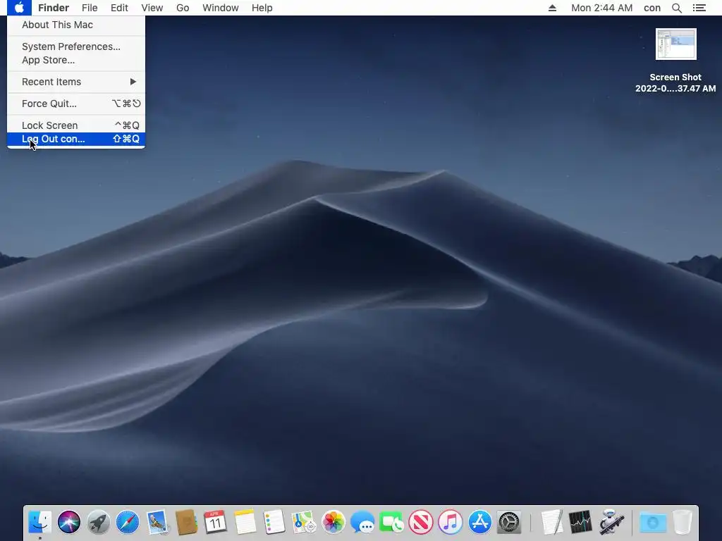Select Lock Screen menu entry
Image resolution: width=722 pixels, height=541 pixels.
click(x=76, y=125)
